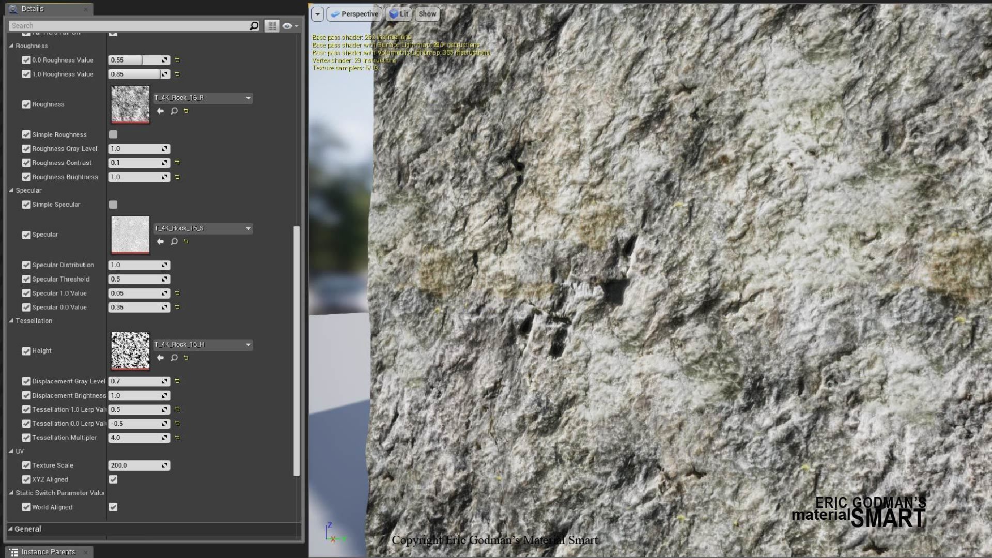Reset Roughness Brightness to default
Viewport: 992px width, 558px height.
177,177
